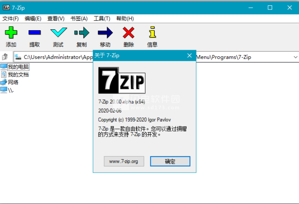Open the Help (帮助) menu
299x204 pixels.
tap(125, 18)
